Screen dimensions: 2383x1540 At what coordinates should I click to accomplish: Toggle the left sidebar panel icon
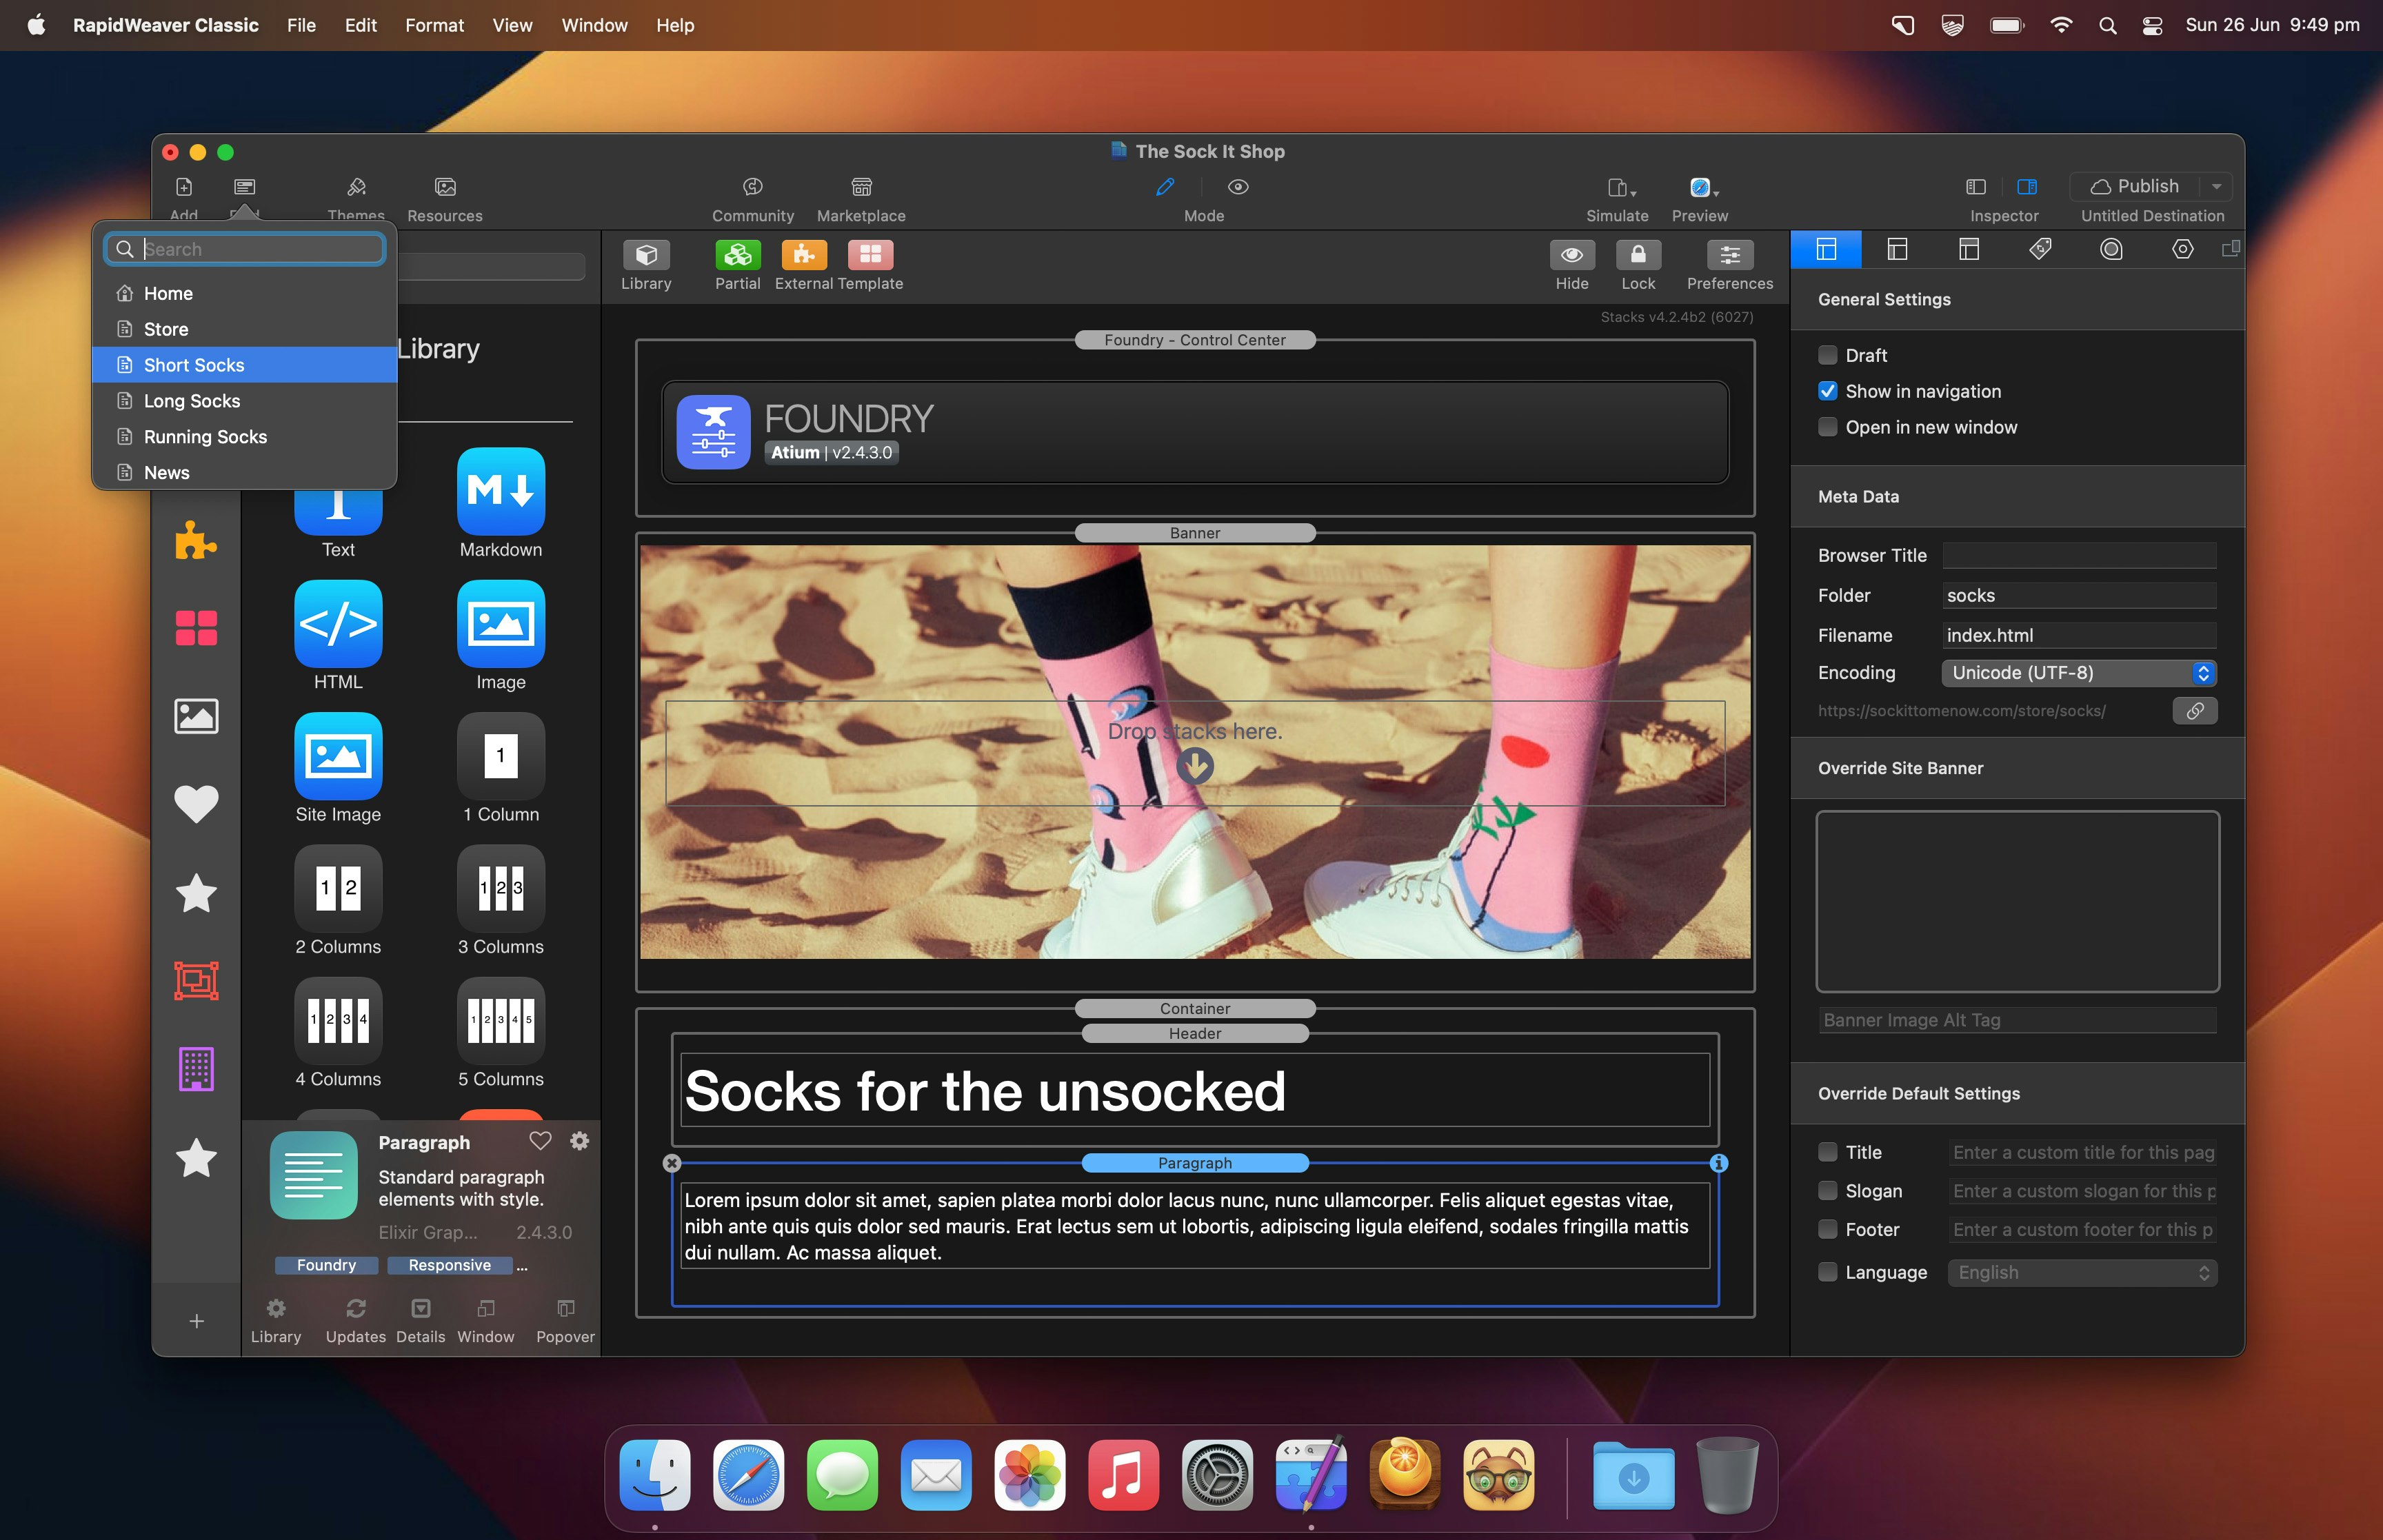point(1975,187)
